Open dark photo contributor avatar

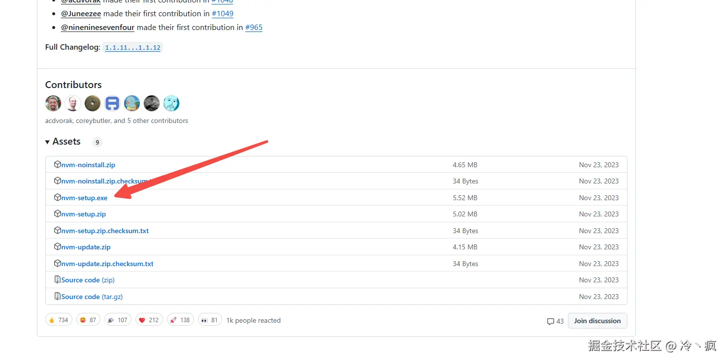point(152,103)
